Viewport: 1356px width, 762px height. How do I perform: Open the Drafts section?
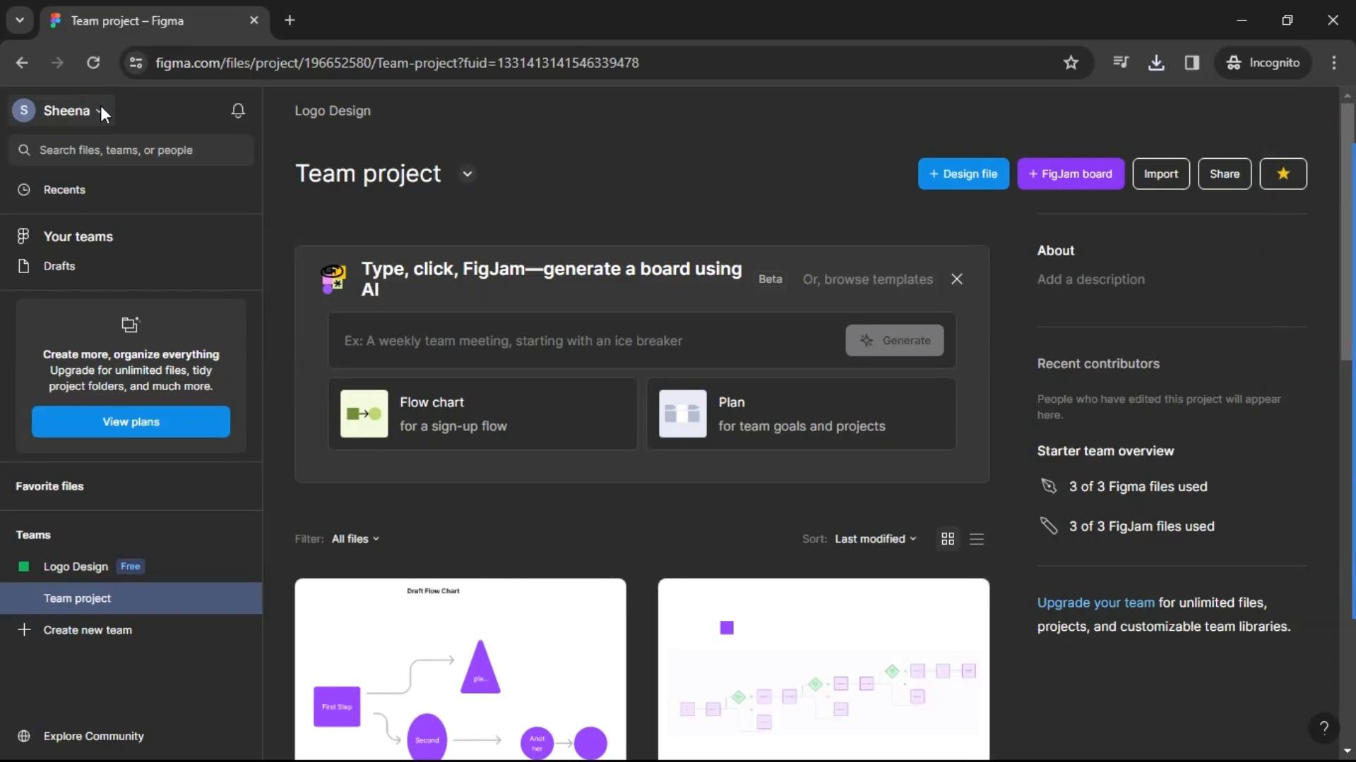[59, 265]
